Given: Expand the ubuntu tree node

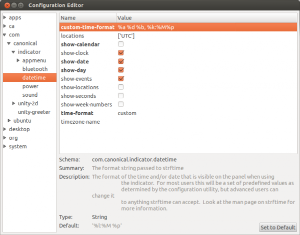Looking at the screenshot, I should pyautogui.click(x=9, y=121).
